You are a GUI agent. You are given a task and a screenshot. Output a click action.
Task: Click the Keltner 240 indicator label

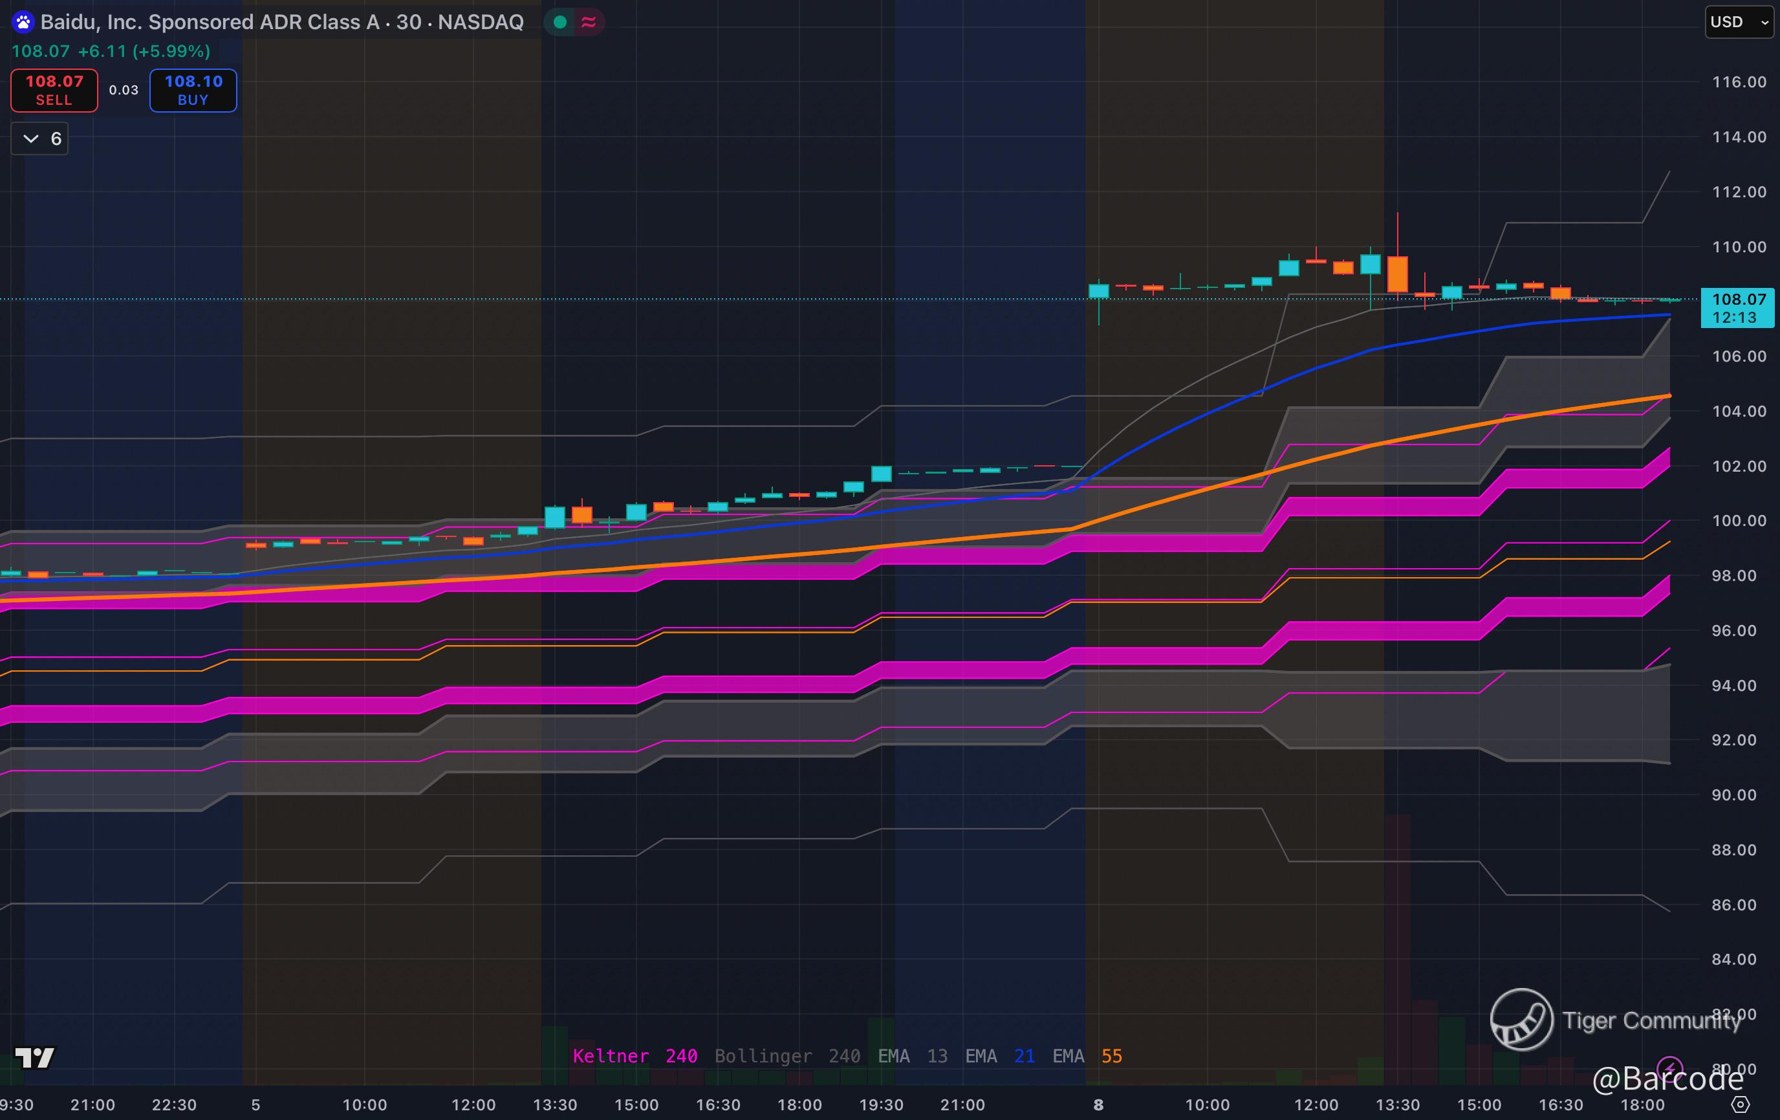(635, 1056)
